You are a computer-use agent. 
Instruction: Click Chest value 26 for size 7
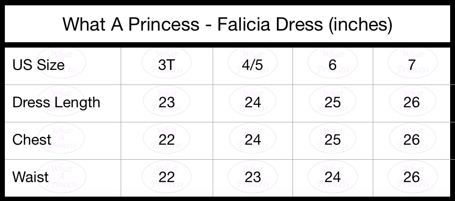(x=412, y=140)
